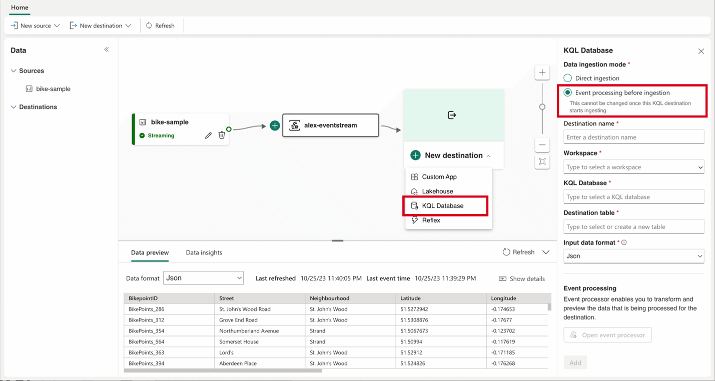
Task: Click the eventstream icon in alex-eventstream node
Action: point(295,125)
